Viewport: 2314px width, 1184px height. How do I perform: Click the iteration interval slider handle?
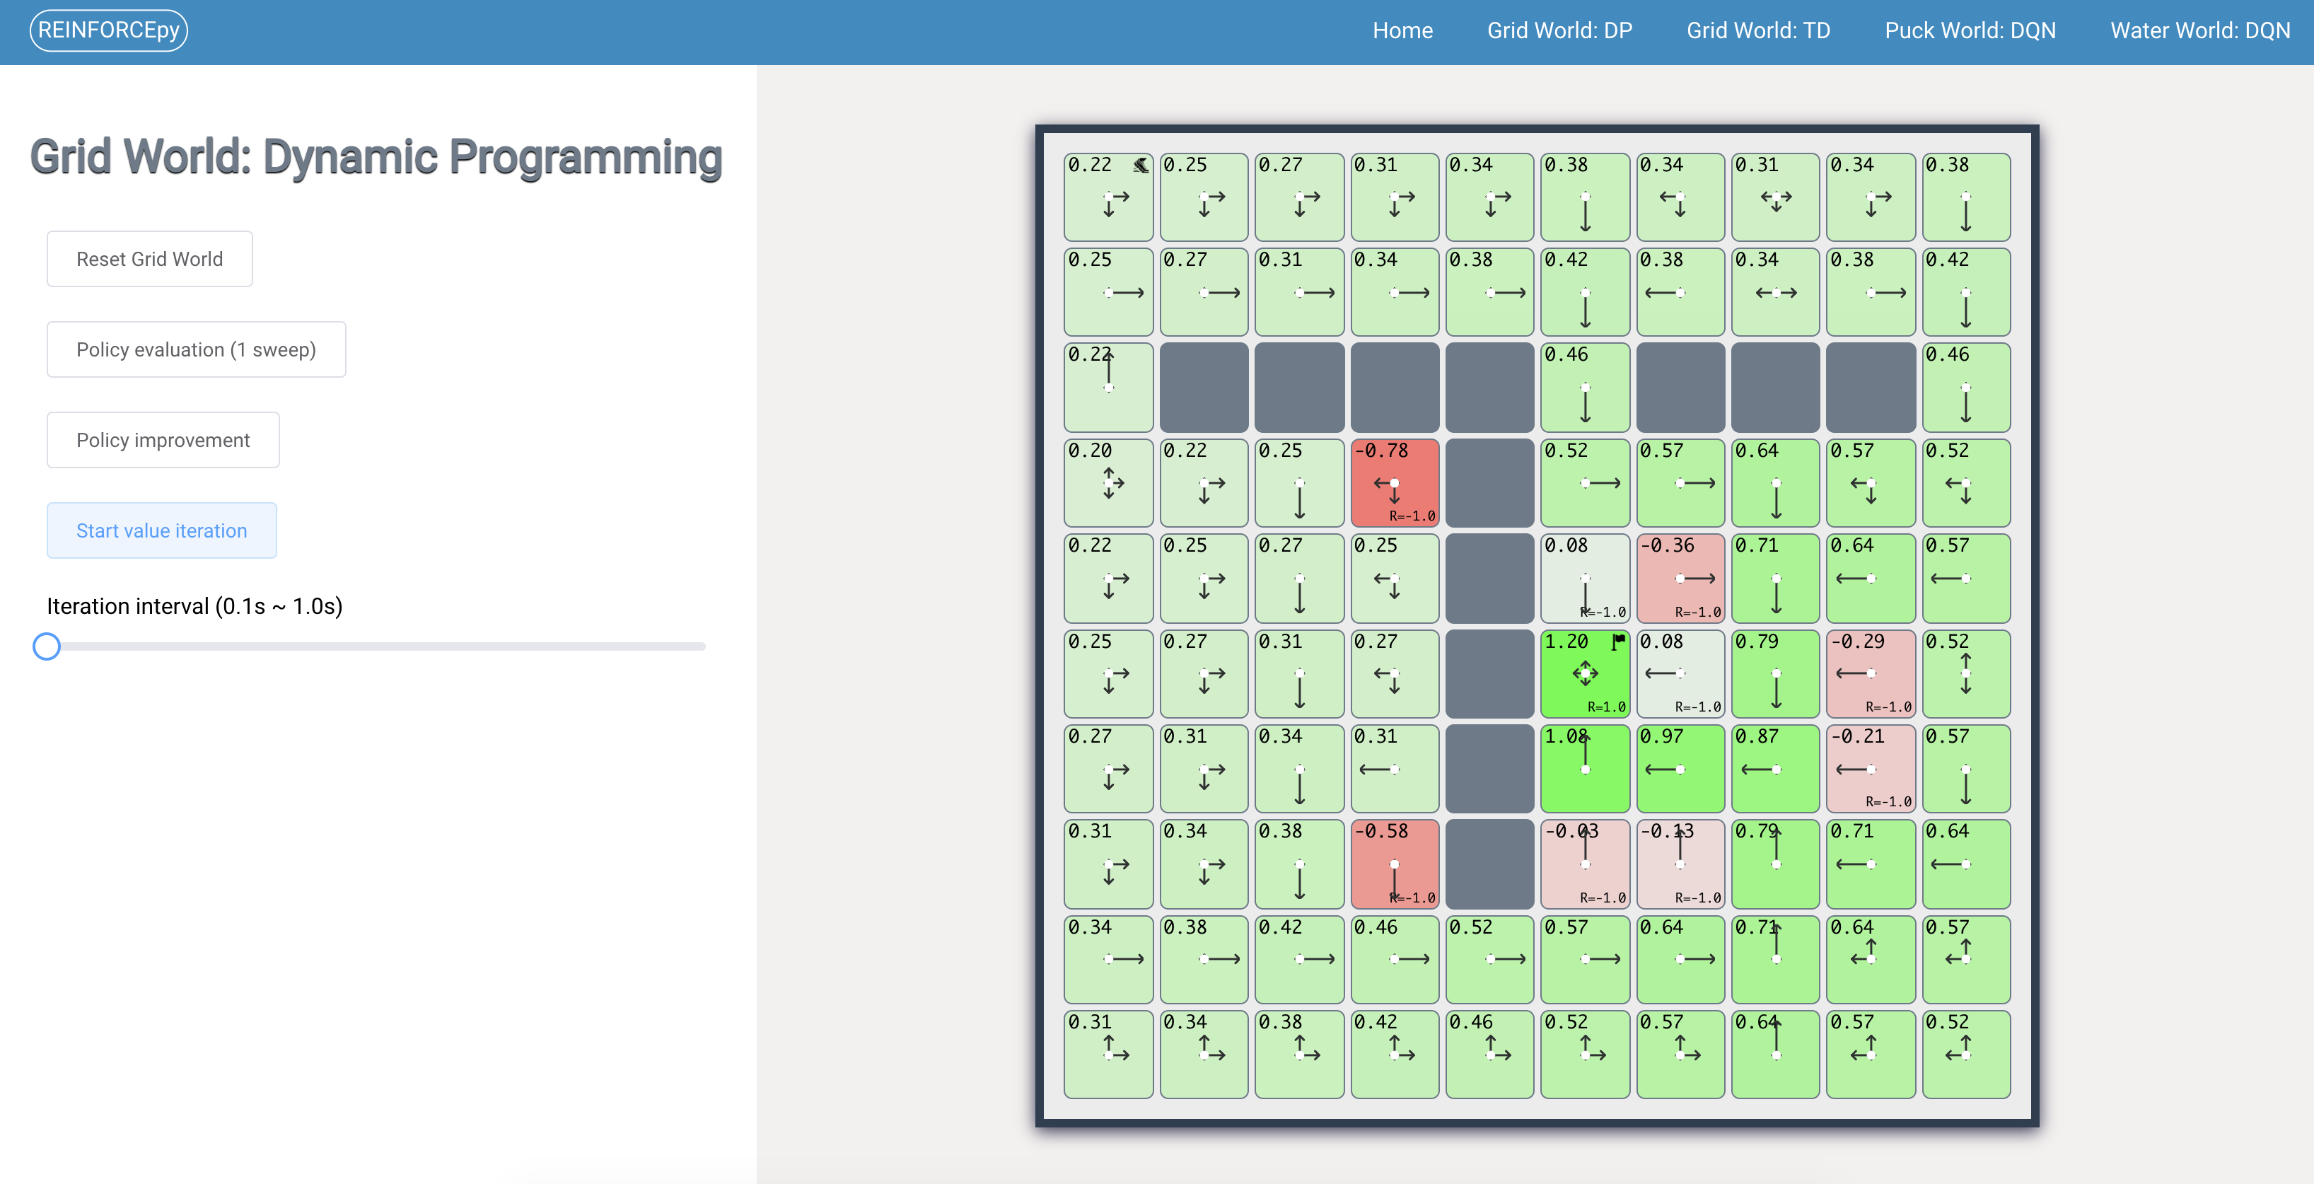[47, 646]
